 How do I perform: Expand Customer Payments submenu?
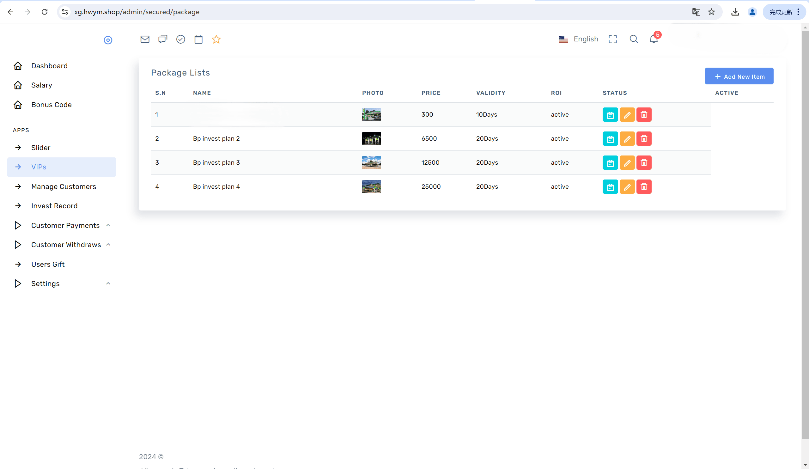(x=65, y=225)
